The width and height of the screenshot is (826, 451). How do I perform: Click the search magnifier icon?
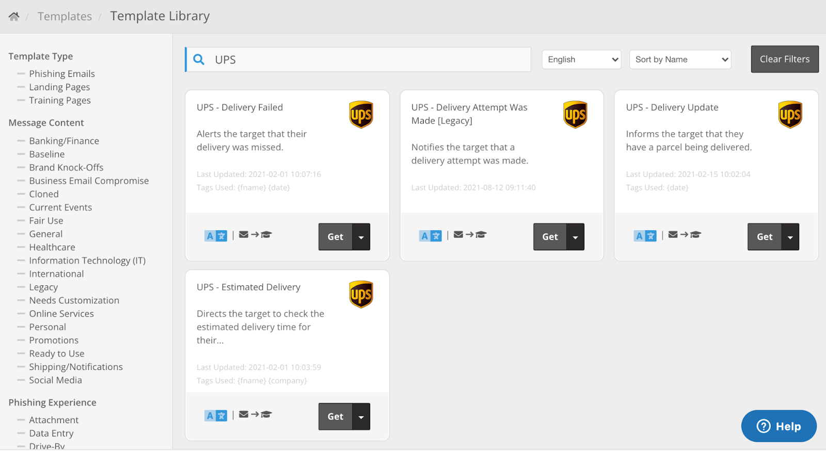pyautogui.click(x=199, y=59)
